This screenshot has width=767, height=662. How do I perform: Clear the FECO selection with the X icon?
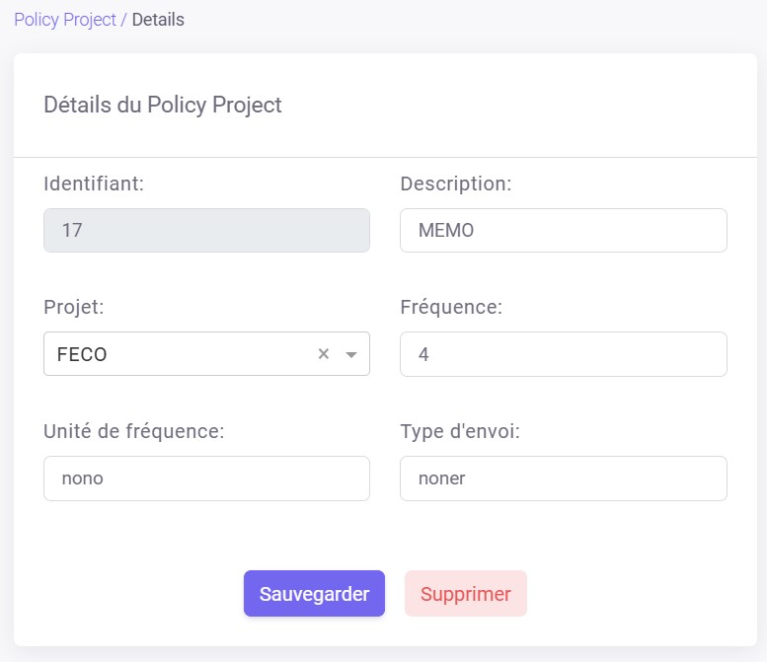click(323, 354)
